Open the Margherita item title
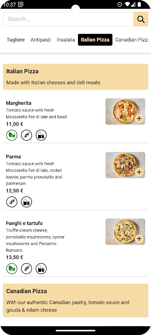151x335 pixels. [x=18, y=103]
